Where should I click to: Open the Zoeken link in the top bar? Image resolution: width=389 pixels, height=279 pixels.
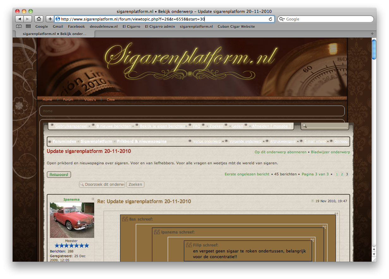[x=216, y=126]
